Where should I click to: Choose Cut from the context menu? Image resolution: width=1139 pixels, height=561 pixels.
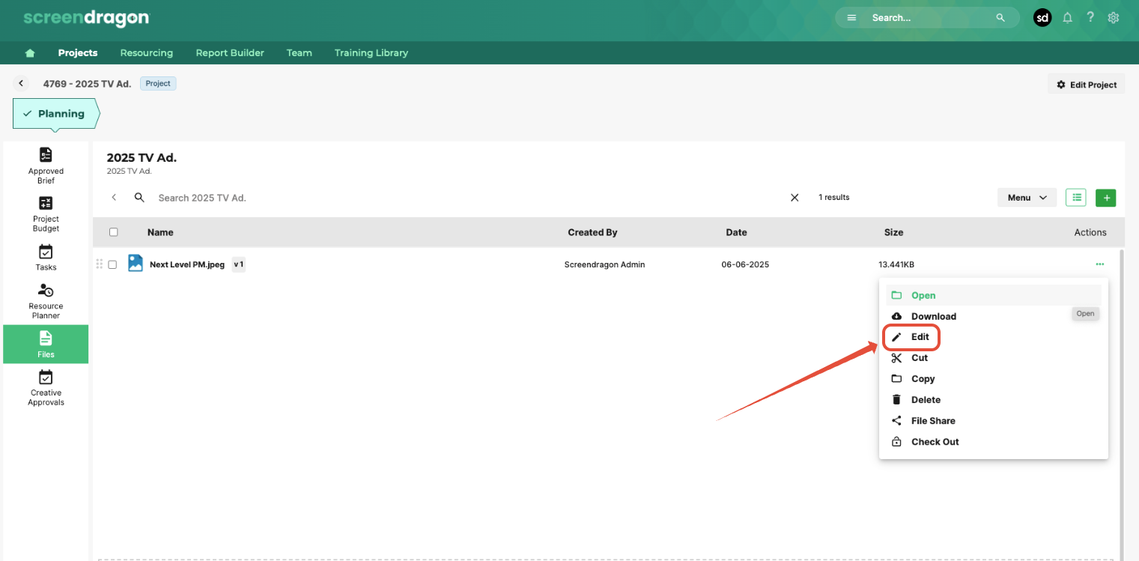pyautogui.click(x=994, y=358)
